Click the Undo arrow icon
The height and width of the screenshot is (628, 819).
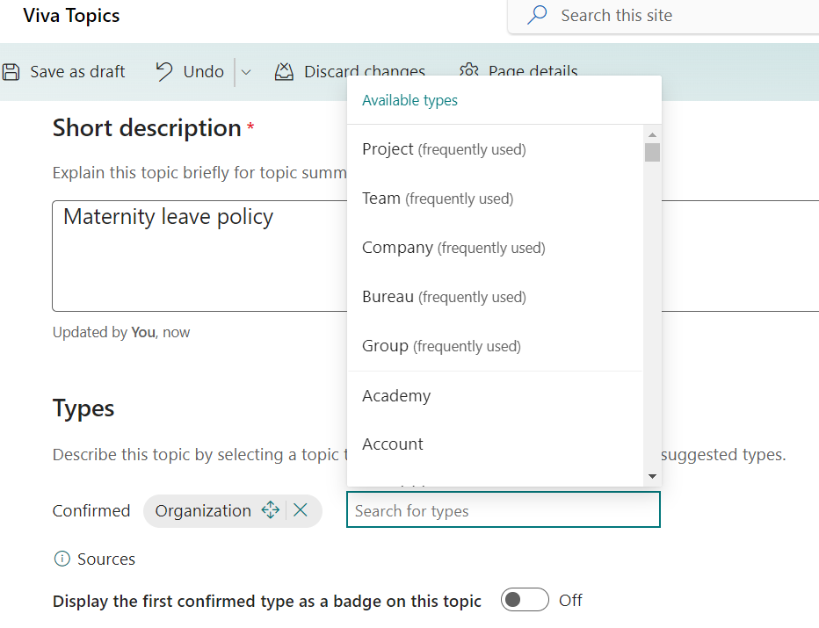[164, 71]
